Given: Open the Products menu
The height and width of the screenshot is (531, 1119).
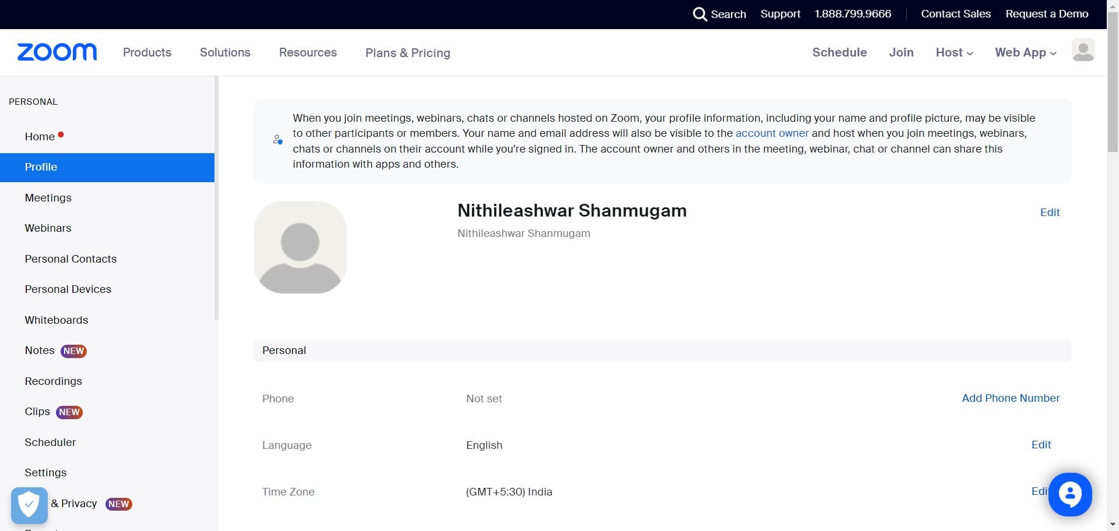Looking at the screenshot, I should [147, 52].
